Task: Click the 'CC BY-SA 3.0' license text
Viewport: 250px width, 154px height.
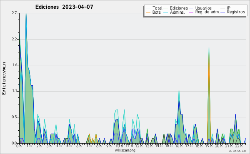Action: [237, 151]
